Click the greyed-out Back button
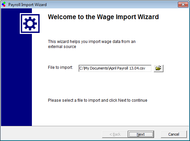 coord(115,134)
